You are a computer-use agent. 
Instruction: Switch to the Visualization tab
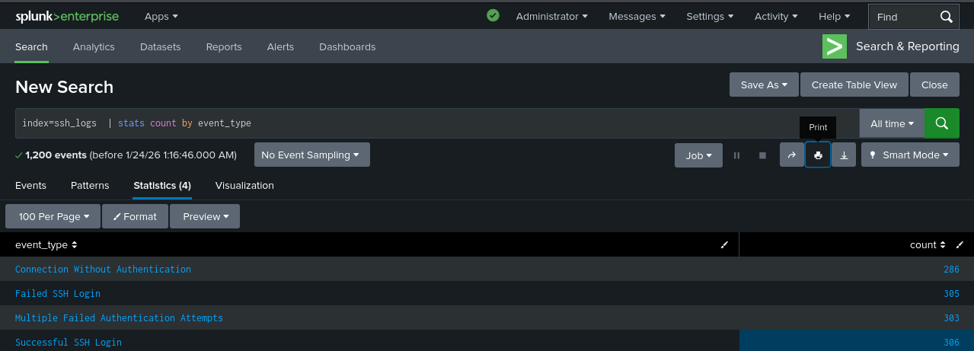point(244,185)
